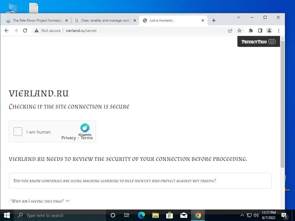This screenshot has height=221, width=295.
Task: Reload the vierland.ru page
Action: (x=25, y=31)
